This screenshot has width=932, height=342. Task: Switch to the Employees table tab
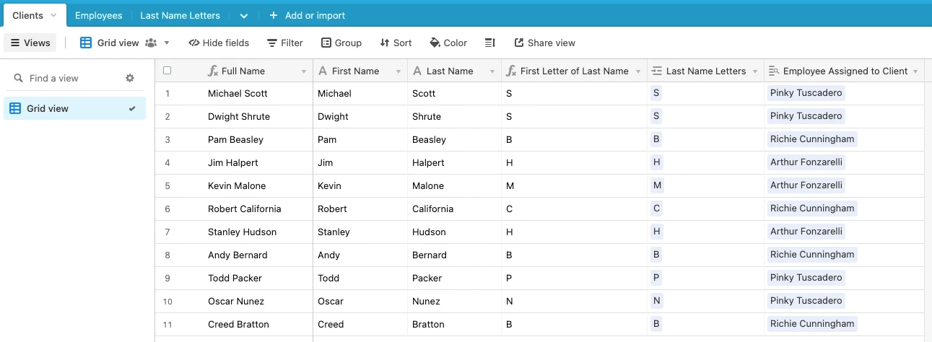(x=98, y=15)
